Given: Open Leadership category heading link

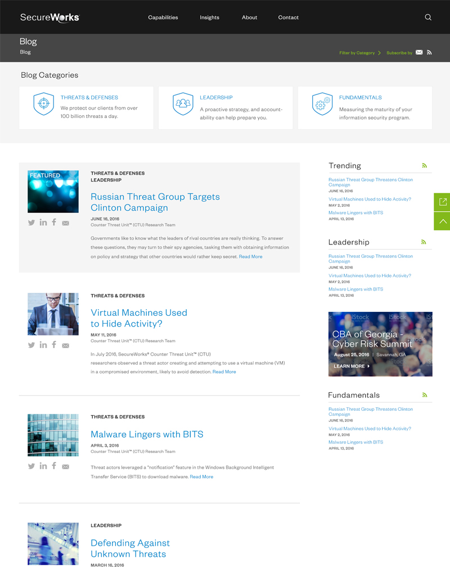Looking at the screenshot, I should [x=216, y=98].
